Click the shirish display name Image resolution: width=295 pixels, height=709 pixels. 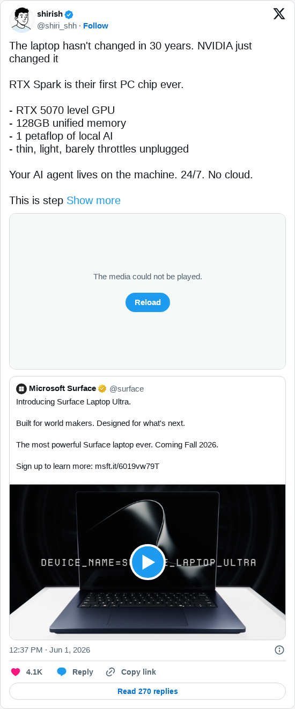coord(50,14)
